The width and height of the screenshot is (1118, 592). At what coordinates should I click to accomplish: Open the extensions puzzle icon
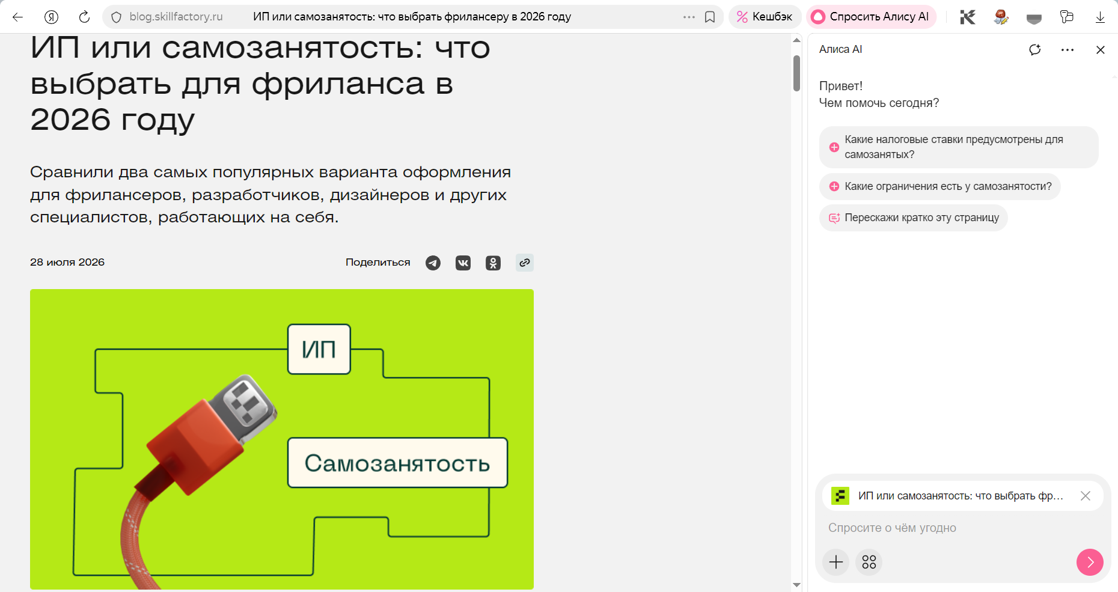[x=1067, y=17]
